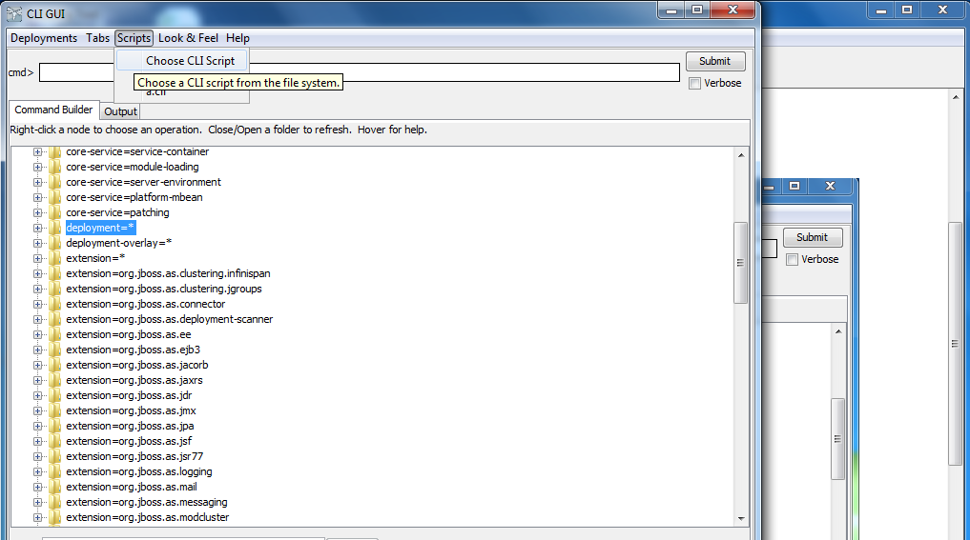Click folder icon of core-service=server-environment
Image resolution: width=970 pixels, height=540 pixels.
pyautogui.click(x=55, y=182)
